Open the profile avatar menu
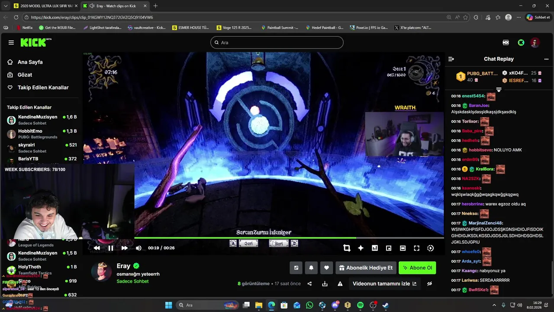This screenshot has height=312, width=554. [535, 42]
